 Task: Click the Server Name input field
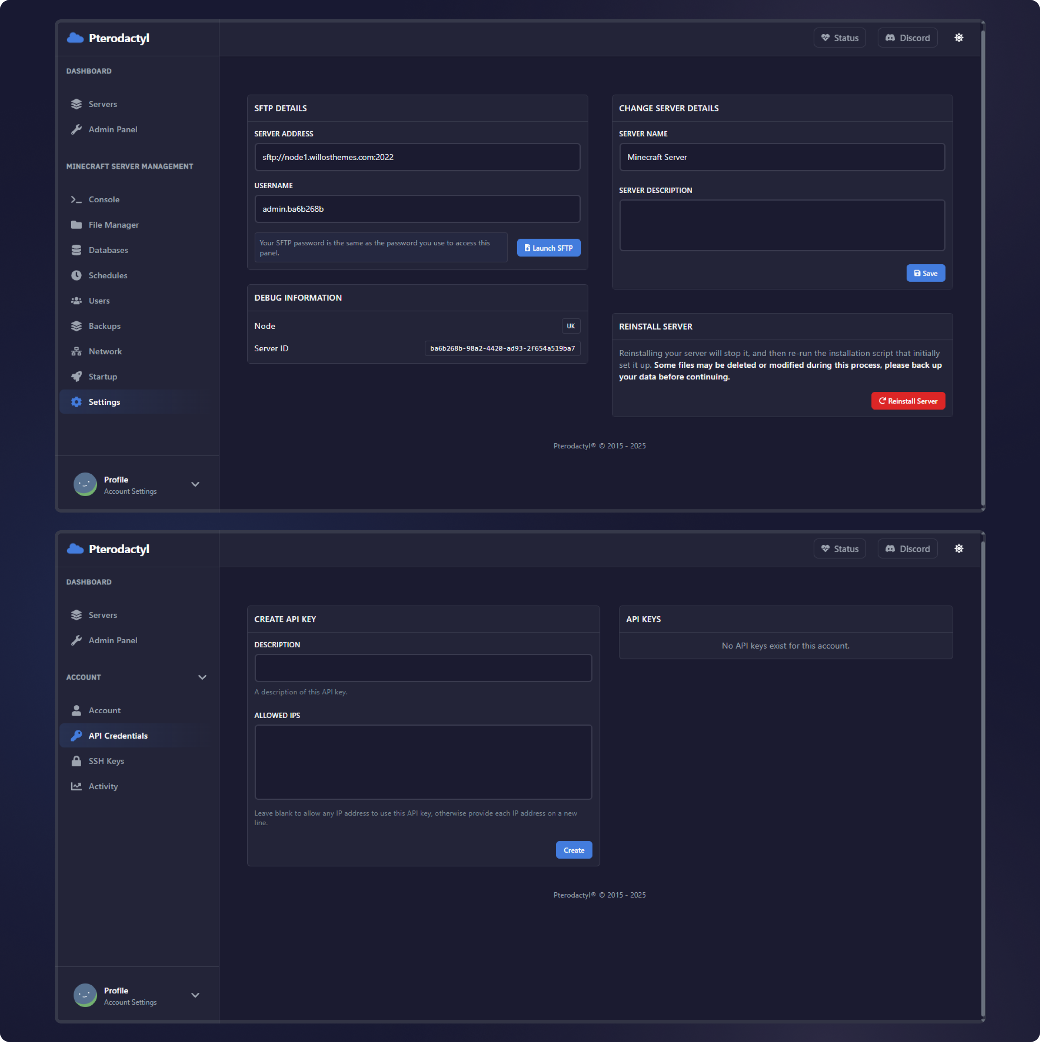pyautogui.click(x=782, y=157)
